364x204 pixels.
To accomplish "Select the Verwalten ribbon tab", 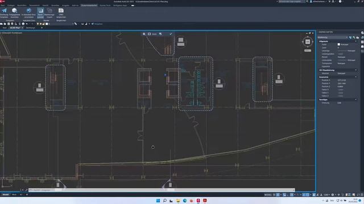I will point(55,5).
